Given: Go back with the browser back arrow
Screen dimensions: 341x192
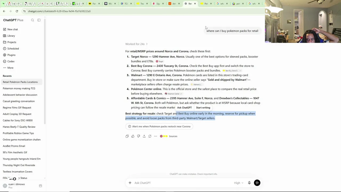Looking at the screenshot, I should (x=4, y=11).
